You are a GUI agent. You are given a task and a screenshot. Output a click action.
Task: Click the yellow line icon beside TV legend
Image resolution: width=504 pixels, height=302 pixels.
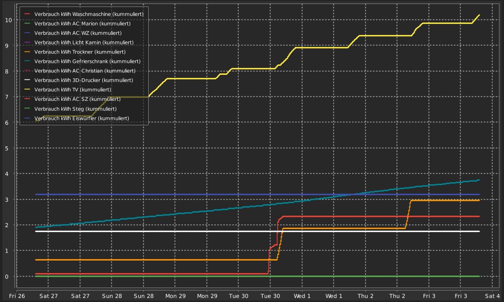point(27,90)
